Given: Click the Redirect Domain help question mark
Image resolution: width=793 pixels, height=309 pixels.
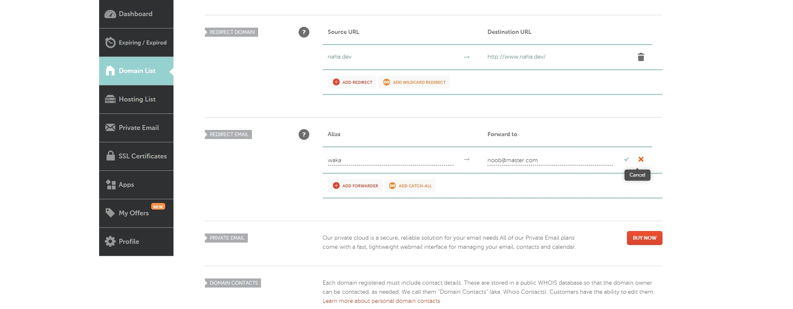Looking at the screenshot, I should pos(304,32).
